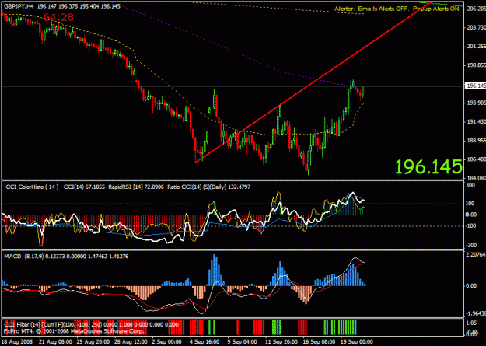Click the Ratio CCI(14) (5)(Daily) 132.4797 readout

pos(209,187)
